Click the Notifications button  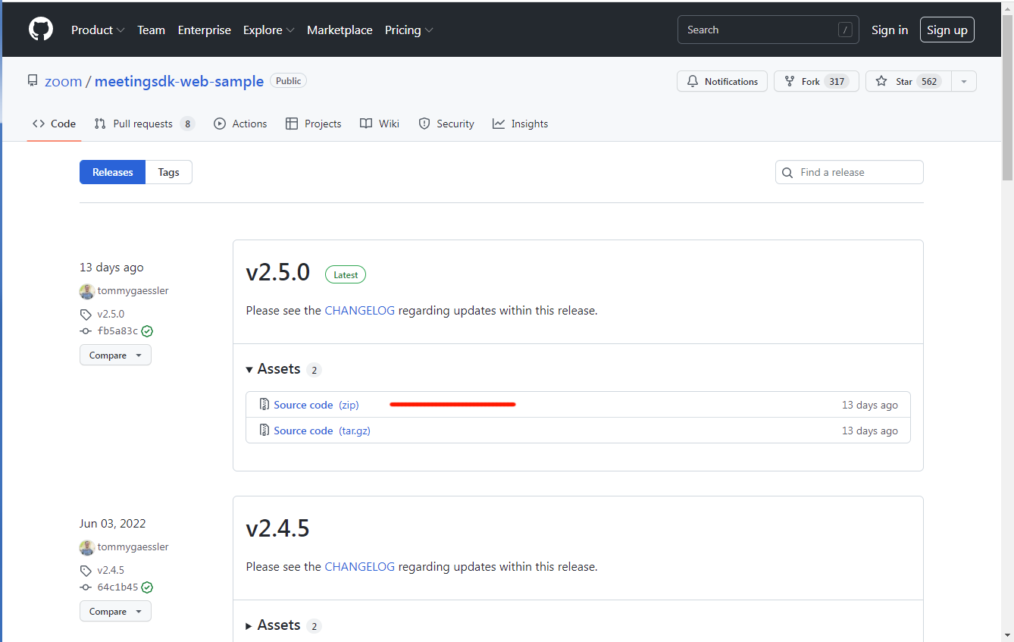click(722, 81)
